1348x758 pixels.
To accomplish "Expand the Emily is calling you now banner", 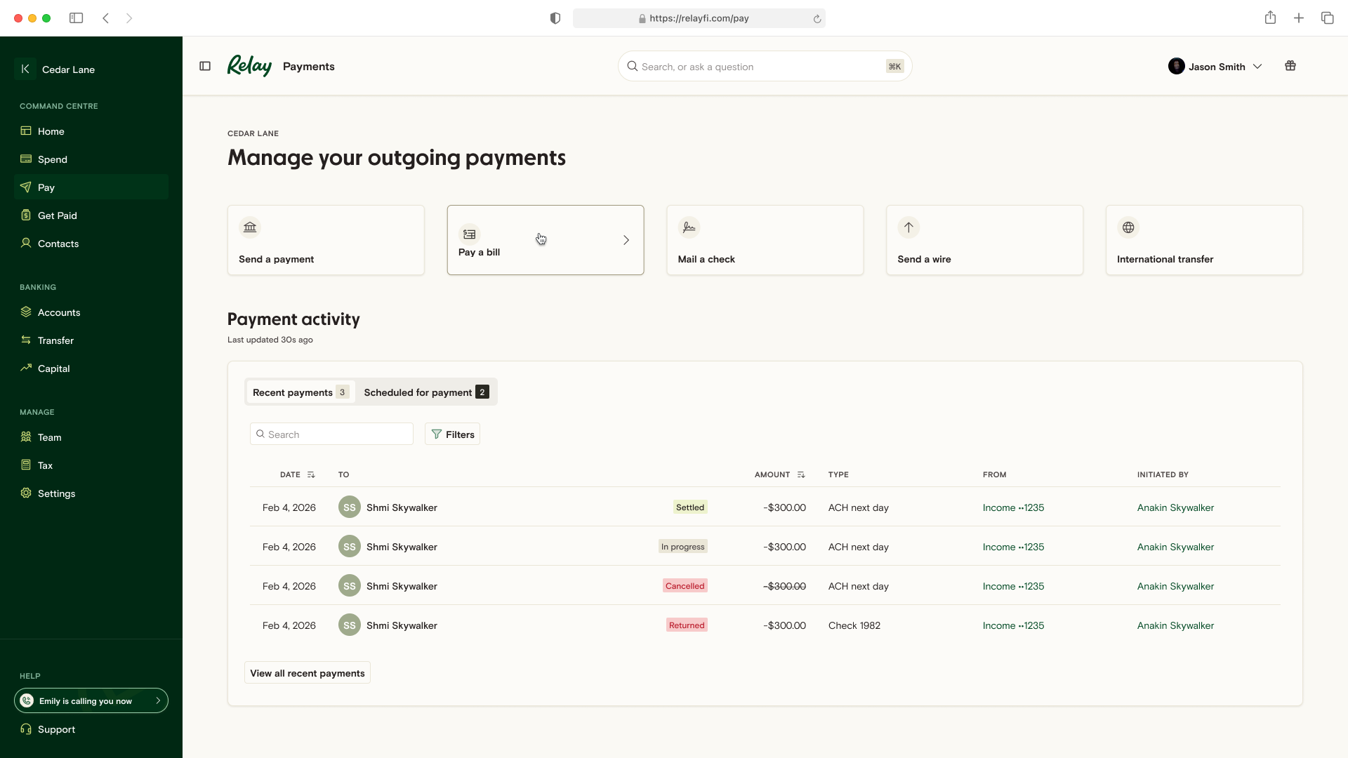I will pyautogui.click(x=91, y=700).
